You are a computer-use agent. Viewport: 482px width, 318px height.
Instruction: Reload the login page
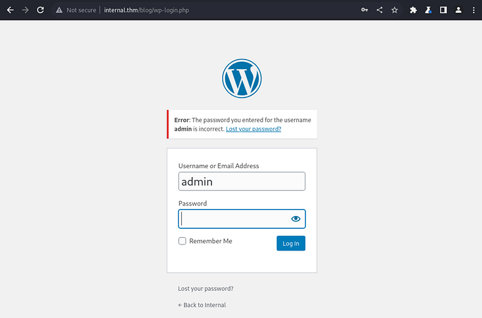pyautogui.click(x=40, y=10)
